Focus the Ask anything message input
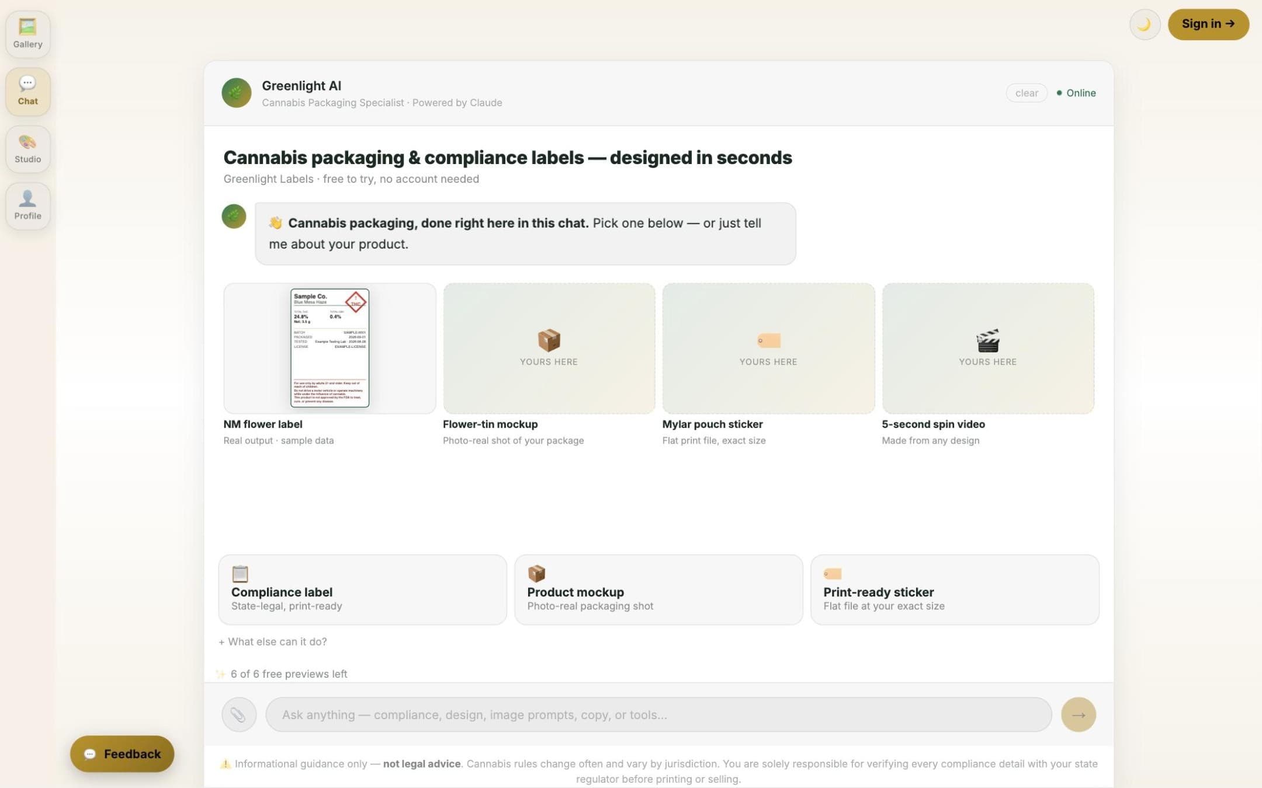Viewport: 1262px width, 788px height. tap(658, 714)
